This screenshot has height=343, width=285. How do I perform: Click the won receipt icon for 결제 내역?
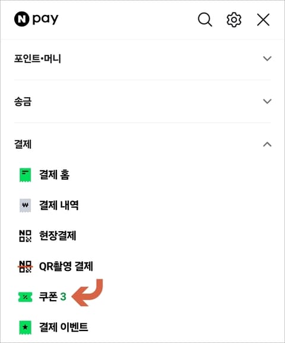[26, 205]
